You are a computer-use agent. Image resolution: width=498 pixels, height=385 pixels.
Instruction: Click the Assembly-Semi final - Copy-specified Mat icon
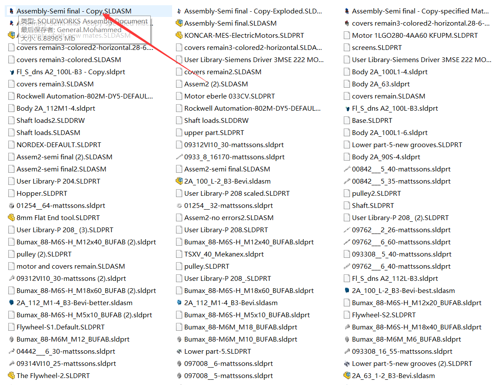(x=347, y=11)
